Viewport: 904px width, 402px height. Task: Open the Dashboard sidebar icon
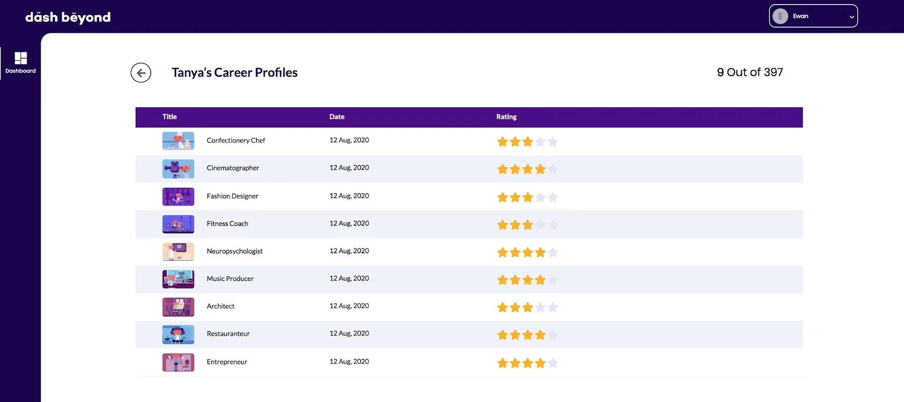click(21, 63)
